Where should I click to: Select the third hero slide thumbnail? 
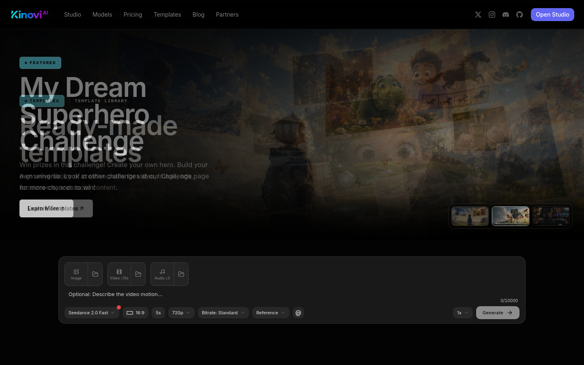tap(551, 216)
